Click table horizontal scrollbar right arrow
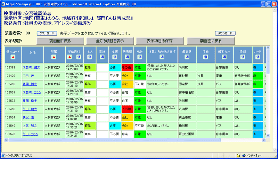This screenshot has height=189, width=278. click(x=264, y=140)
